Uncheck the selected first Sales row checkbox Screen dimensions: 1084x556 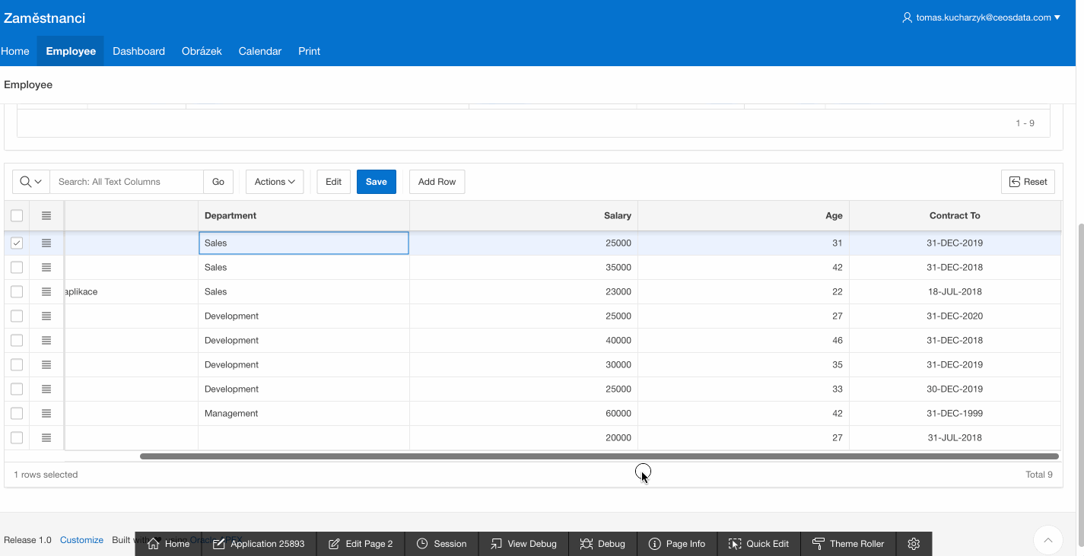(x=17, y=243)
